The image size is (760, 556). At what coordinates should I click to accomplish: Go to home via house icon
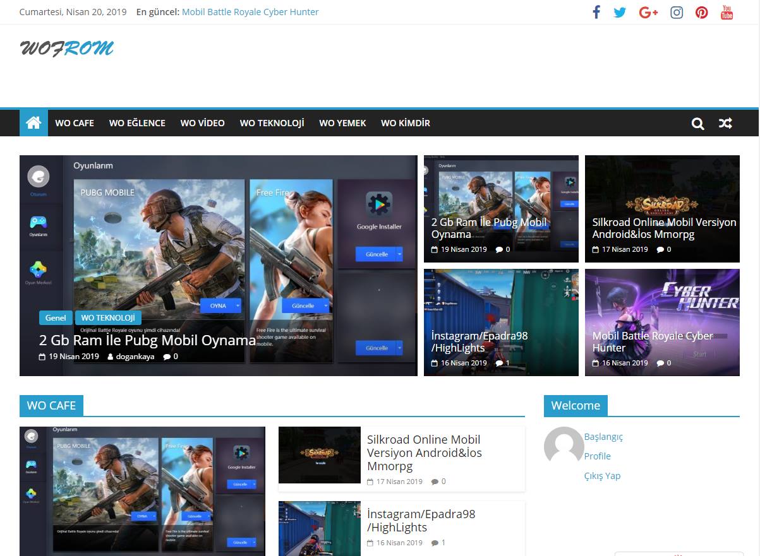pyautogui.click(x=33, y=122)
